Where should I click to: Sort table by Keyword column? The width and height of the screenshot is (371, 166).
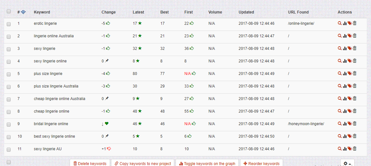[x=42, y=12]
